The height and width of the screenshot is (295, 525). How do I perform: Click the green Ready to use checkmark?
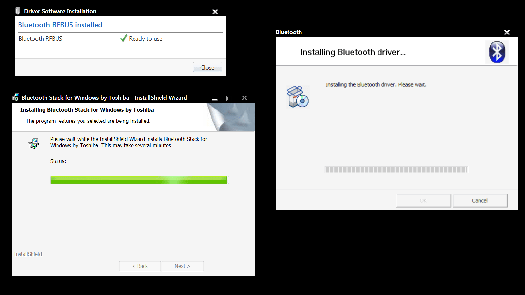(123, 38)
